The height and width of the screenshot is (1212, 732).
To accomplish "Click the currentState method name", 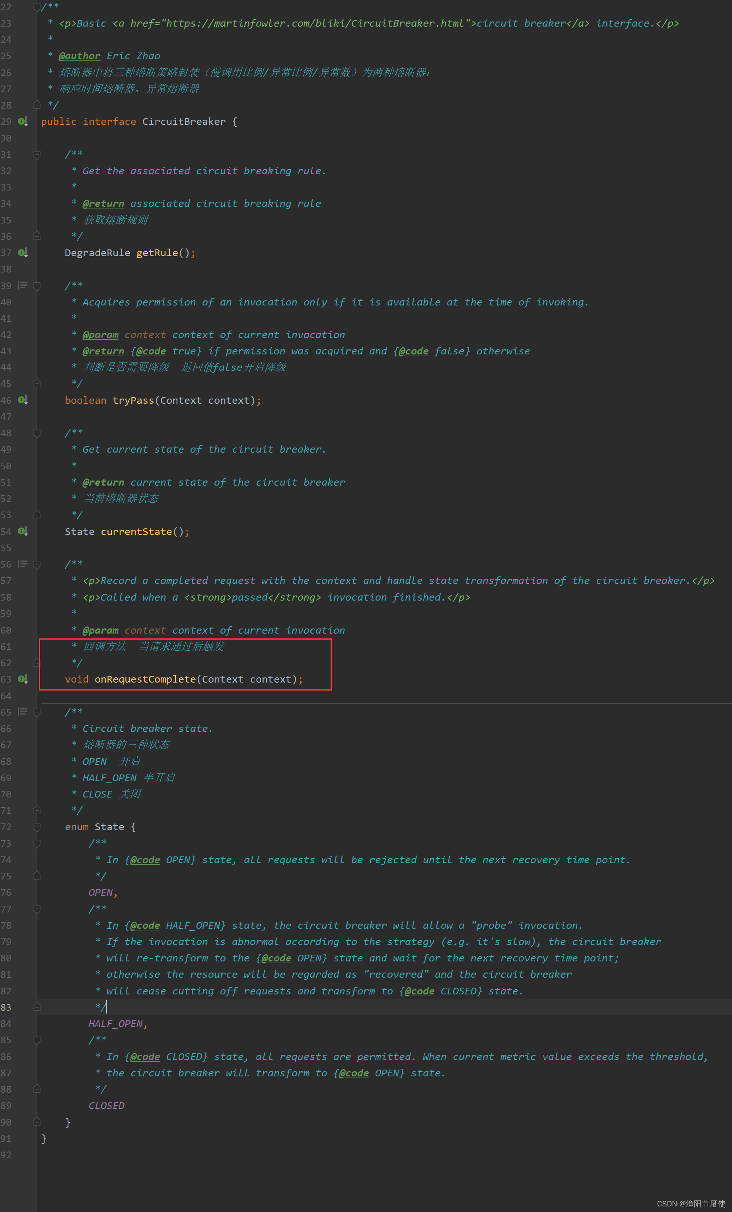I will pos(136,531).
